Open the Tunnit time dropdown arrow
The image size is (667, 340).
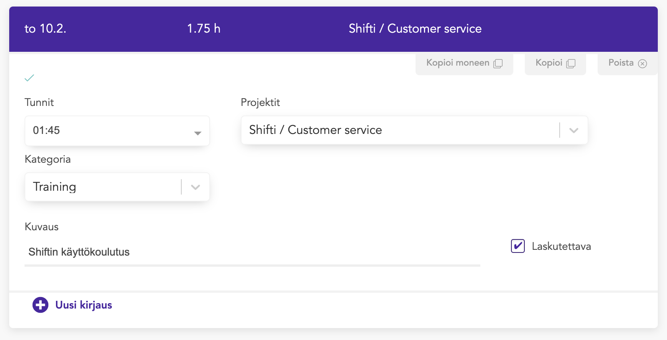tap(197, 133)
